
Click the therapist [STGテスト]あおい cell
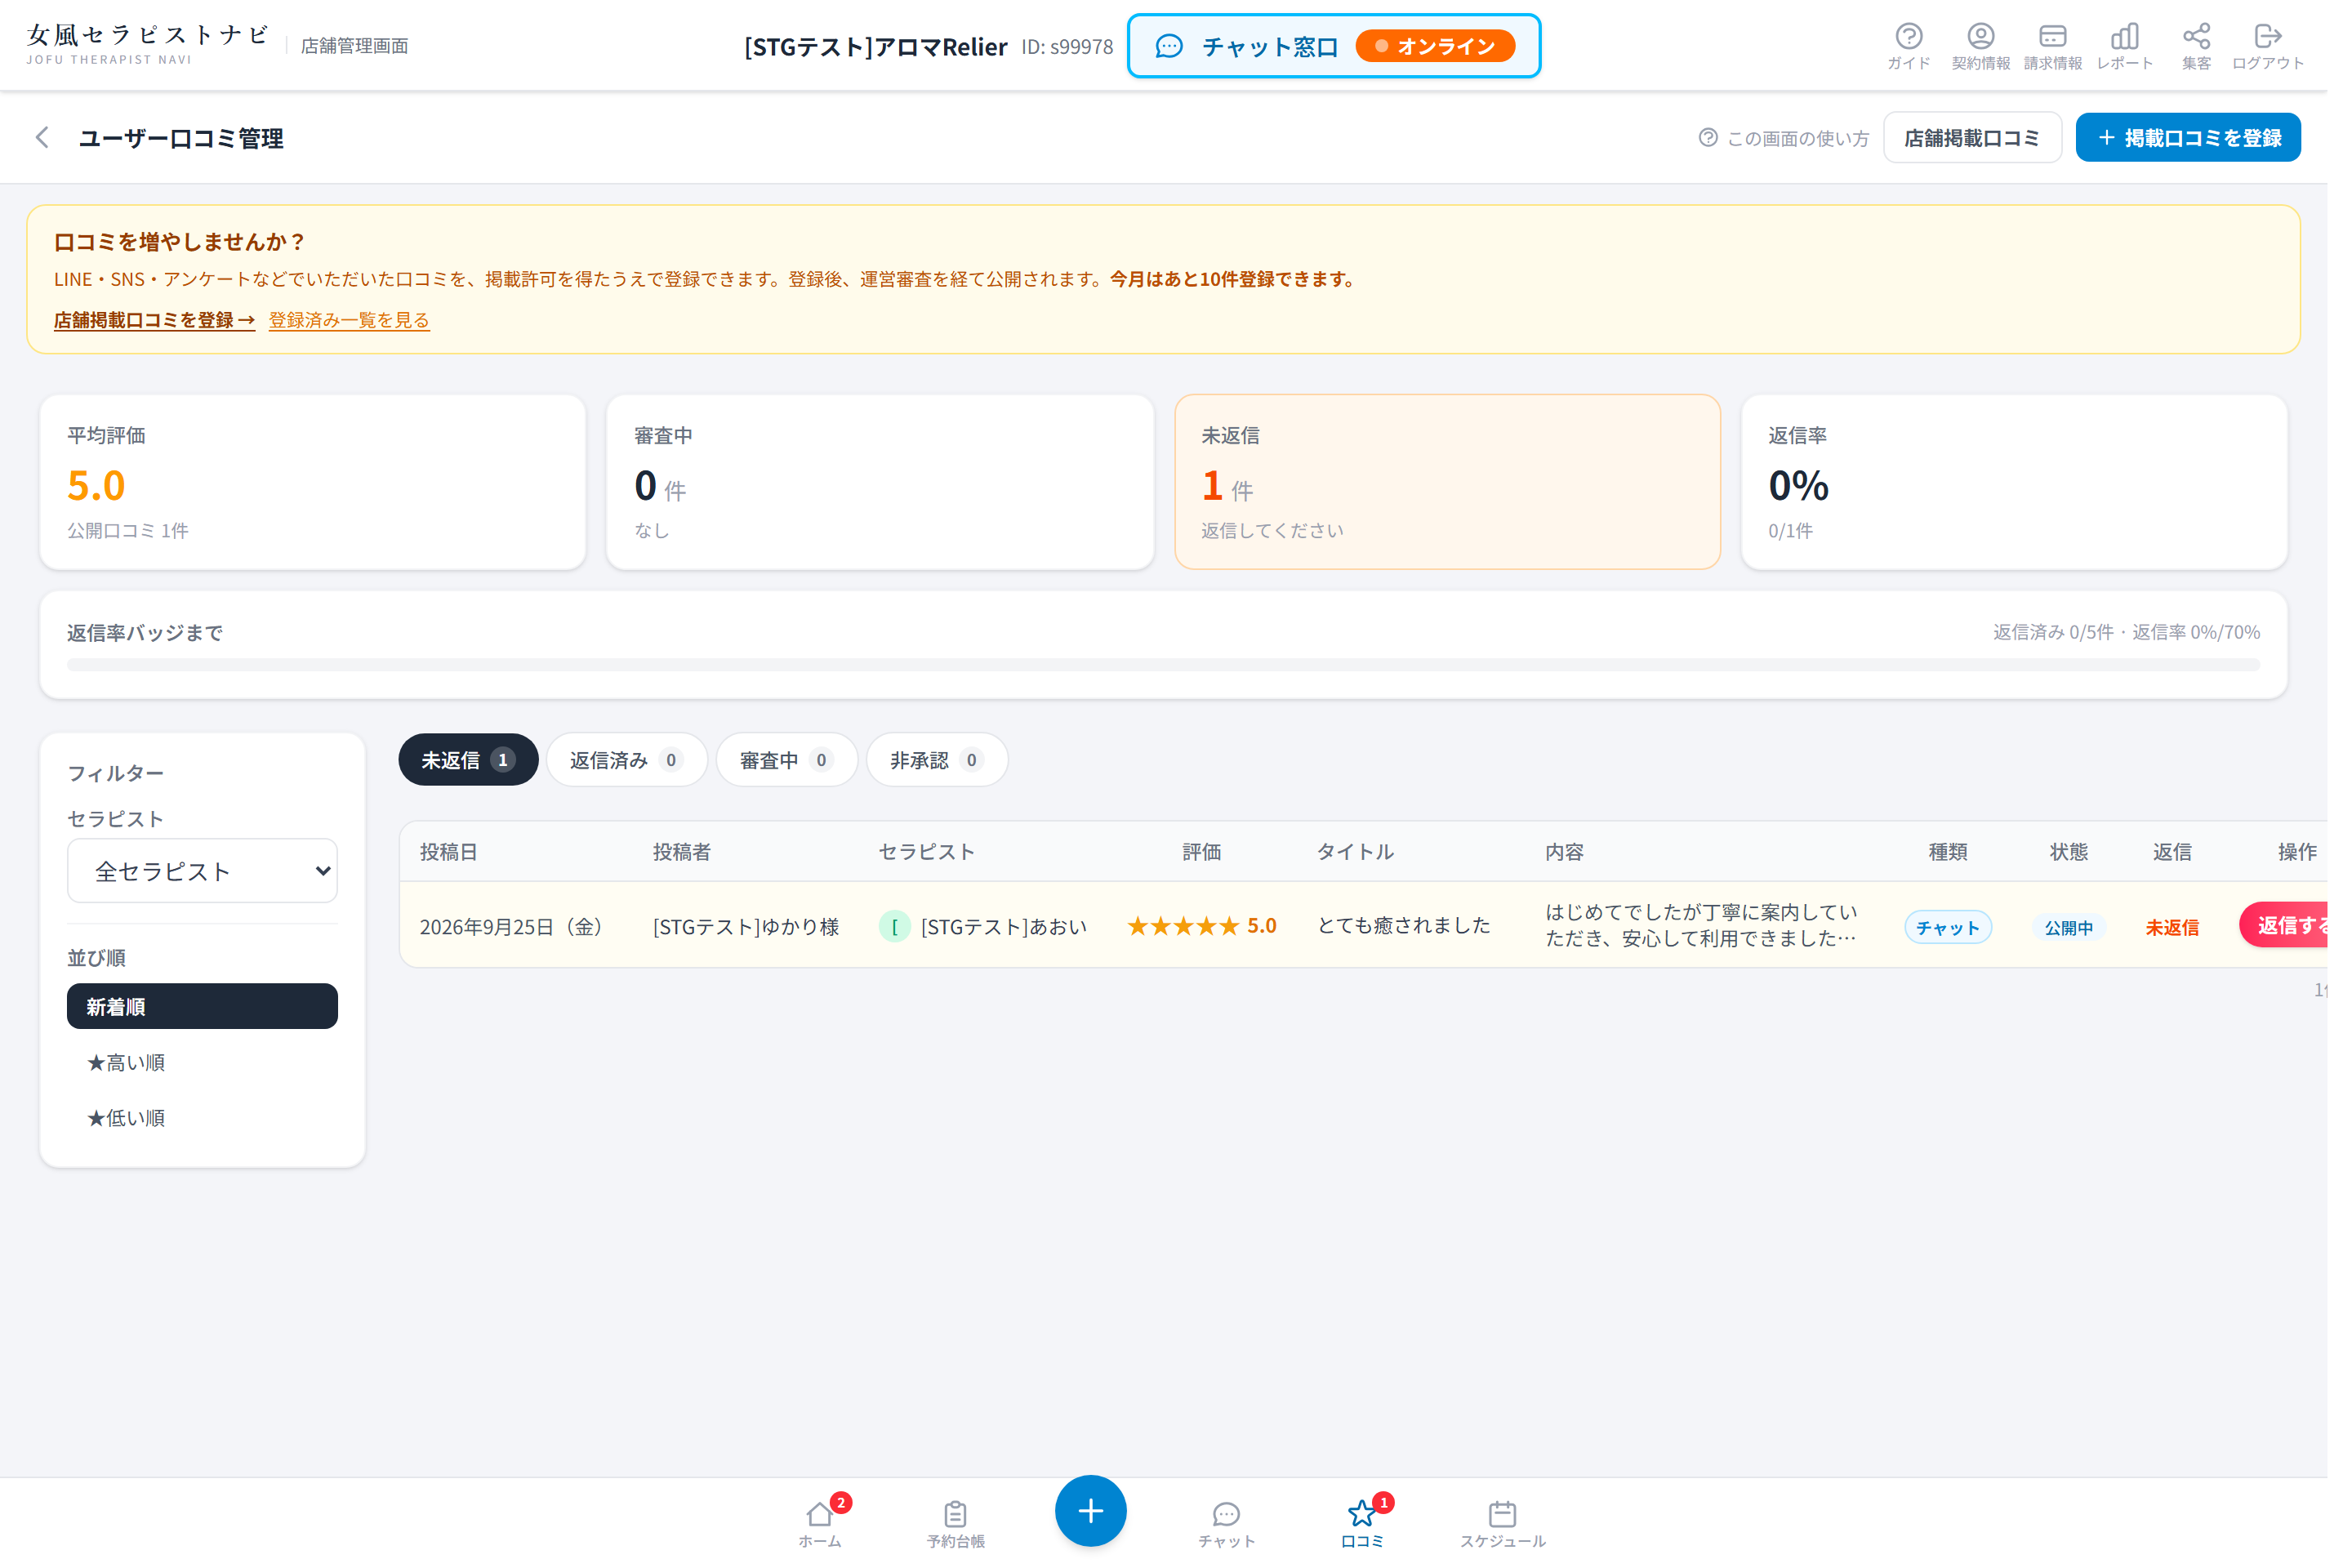993,936
